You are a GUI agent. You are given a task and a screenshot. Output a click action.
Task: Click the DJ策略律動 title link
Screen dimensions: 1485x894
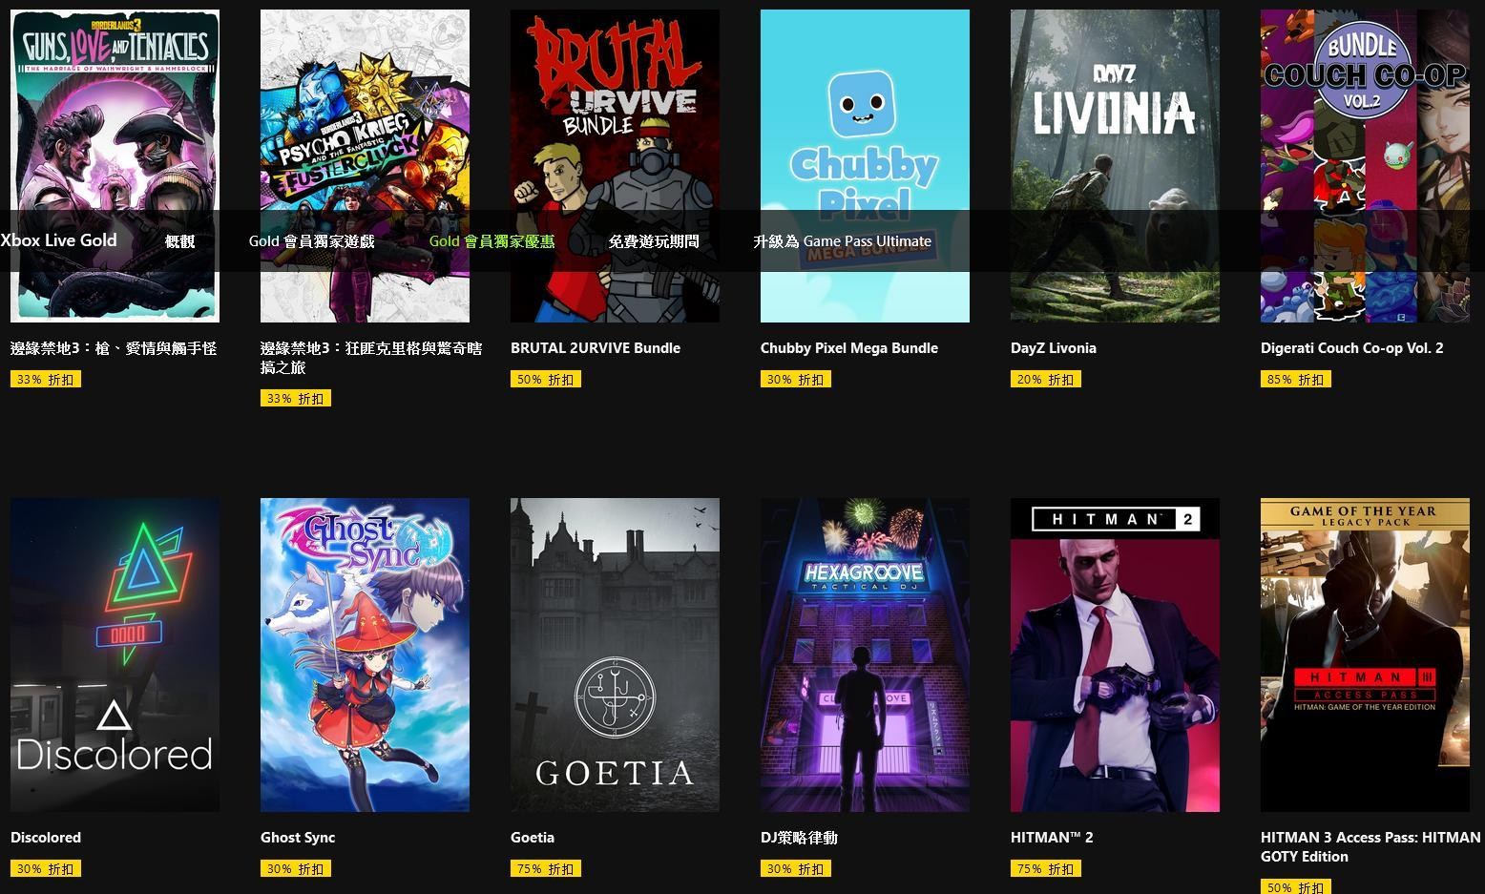[x=799, y=838]
